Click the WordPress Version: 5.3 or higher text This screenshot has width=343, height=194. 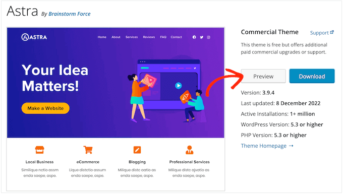tap(282, 124)
